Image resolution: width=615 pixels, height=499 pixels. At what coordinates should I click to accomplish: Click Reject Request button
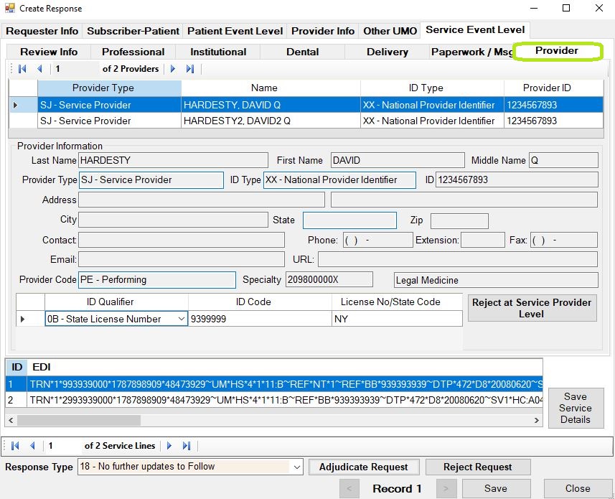coord(478,467)
